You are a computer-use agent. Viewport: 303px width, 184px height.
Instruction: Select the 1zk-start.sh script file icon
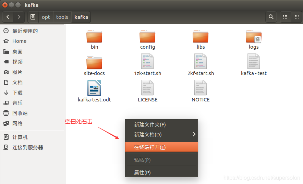coord(147,61)
